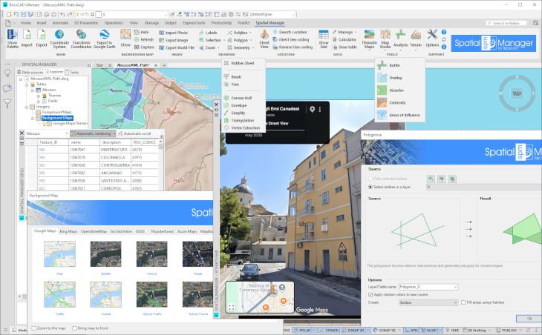Click the TOP view cube face
Image resolution: width=542 pixels, height=335 pixels.
pos(517,93)
